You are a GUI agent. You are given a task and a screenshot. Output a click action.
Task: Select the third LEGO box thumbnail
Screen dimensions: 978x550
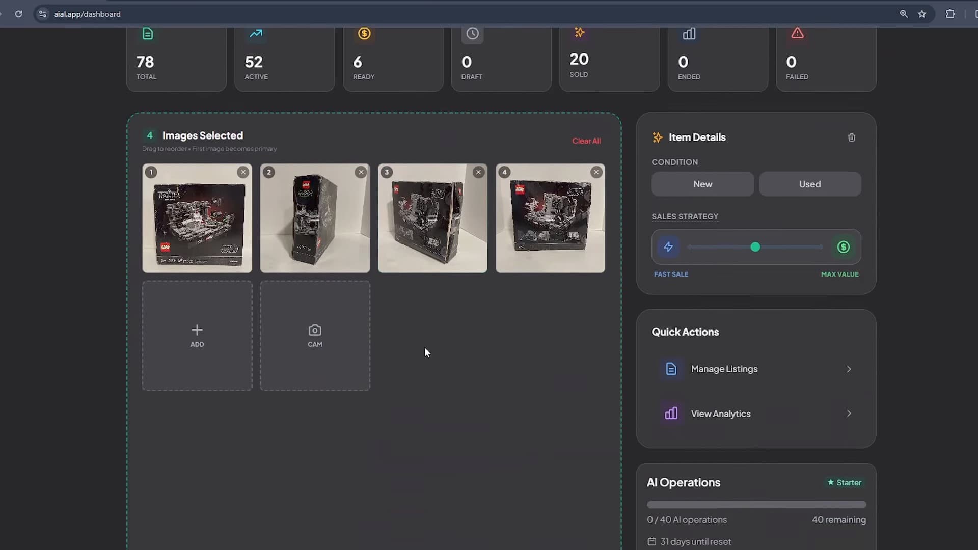coord(432,218)
